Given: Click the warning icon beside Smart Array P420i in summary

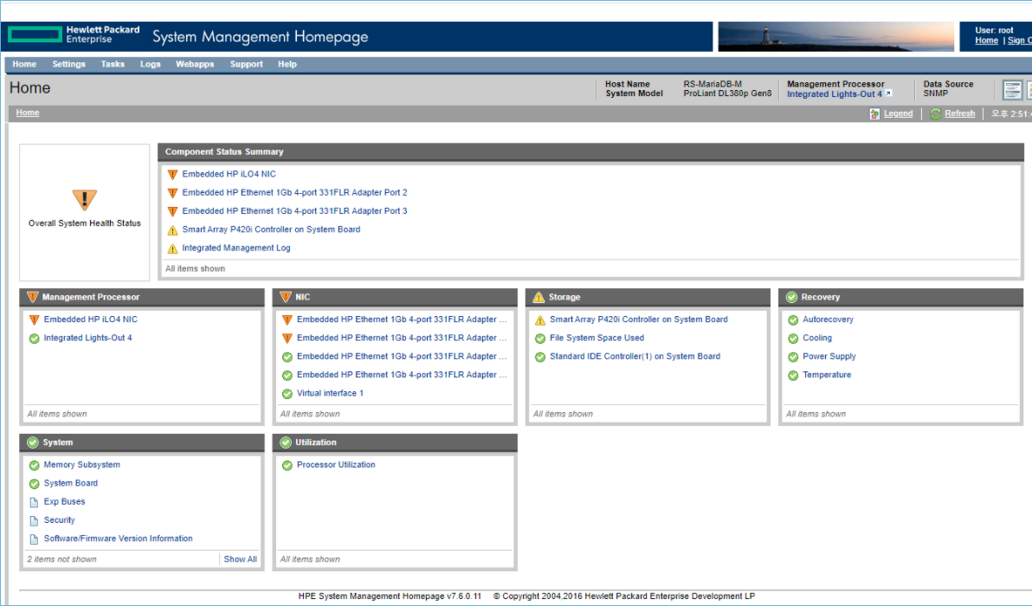Looking at the screenshot, I should coord(172,229).
